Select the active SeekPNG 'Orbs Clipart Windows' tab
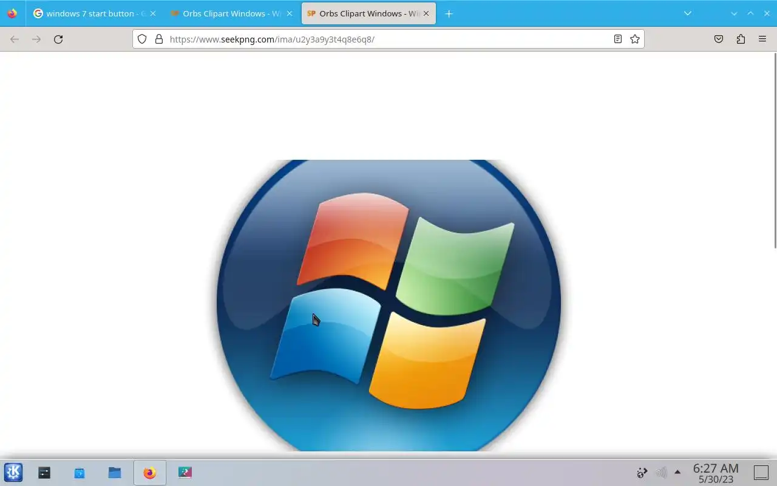Image resolution: width=777 pixels, height=486 pixels. [x=368, y=13]
